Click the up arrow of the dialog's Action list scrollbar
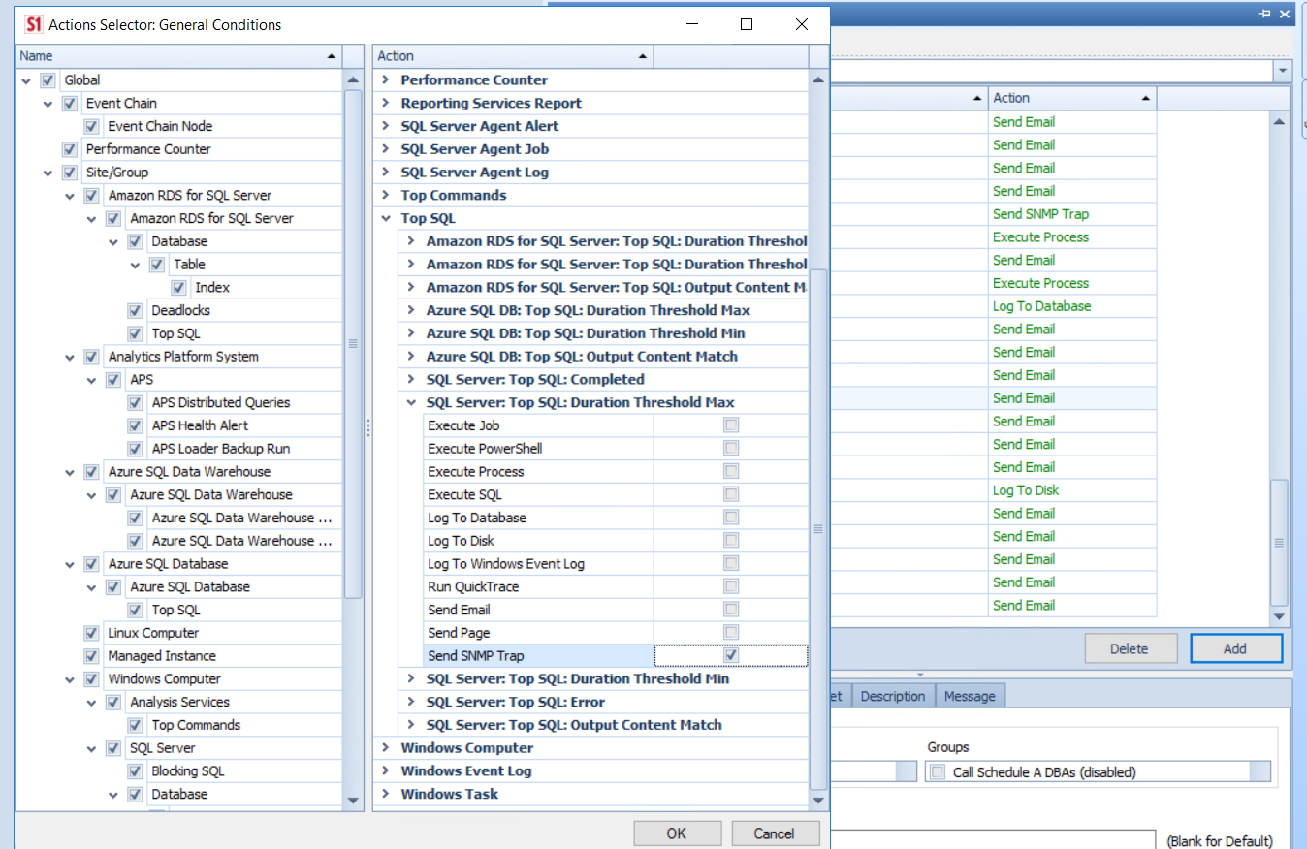 pyautogui.click(x=818, y=79)
